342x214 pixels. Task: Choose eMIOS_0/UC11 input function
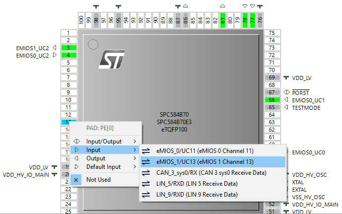coord(212,151)
